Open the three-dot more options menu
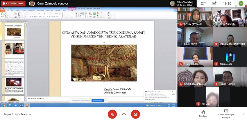This screenshot has height=120, width=247. coord(243,114)
